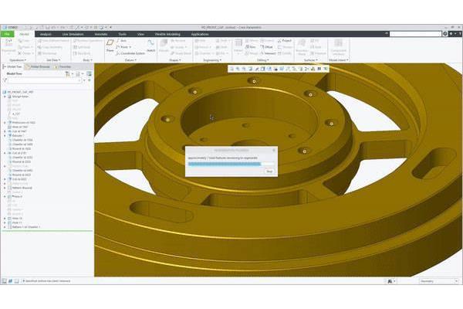The image size is (463, 309).
Task: Select the A_1(F) axis tree item
Action: 14,114
